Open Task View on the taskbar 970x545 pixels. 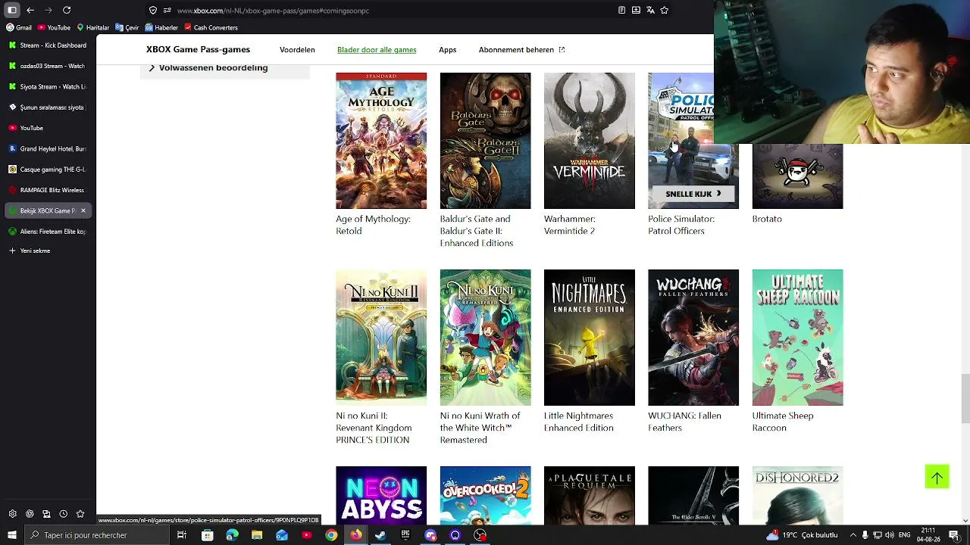[x=182, y=535]
